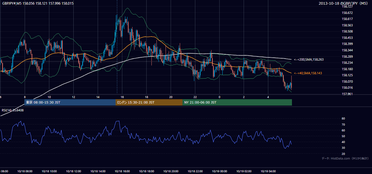Click the 10/19 04:00 date axis label
The height and width of the screenshot is (174, 372).
pos(268,171)
